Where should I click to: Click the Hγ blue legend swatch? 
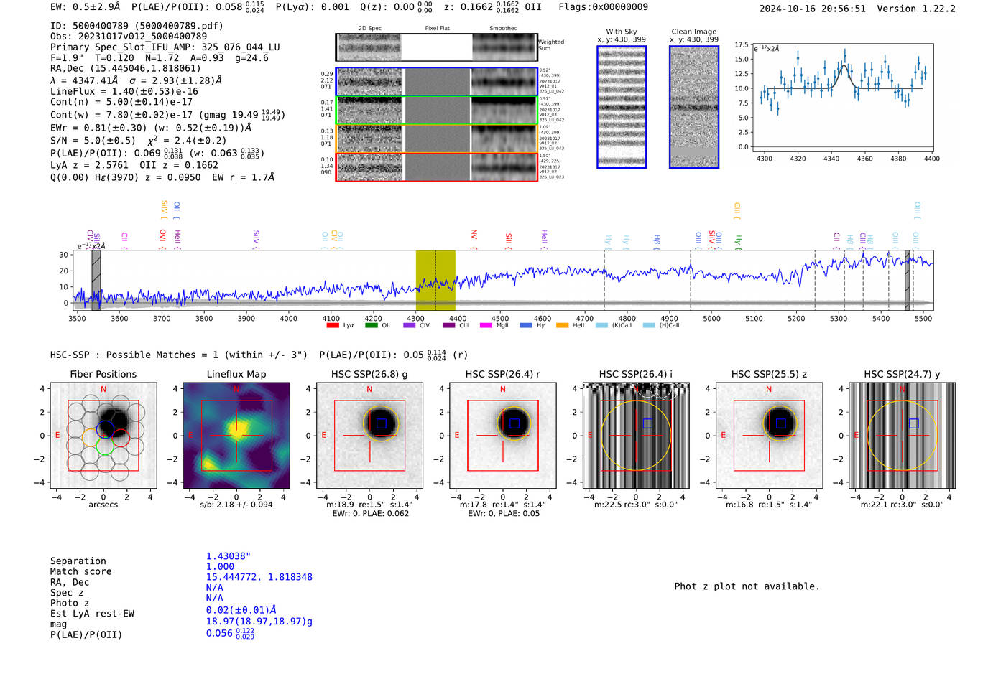[x=525, y=326]
